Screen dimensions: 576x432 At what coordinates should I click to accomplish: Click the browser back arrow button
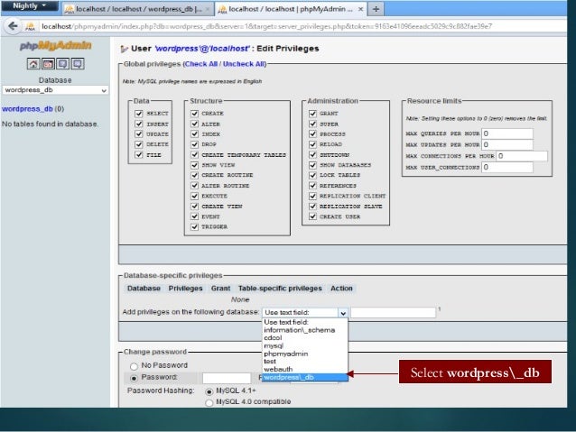point(14,26)
